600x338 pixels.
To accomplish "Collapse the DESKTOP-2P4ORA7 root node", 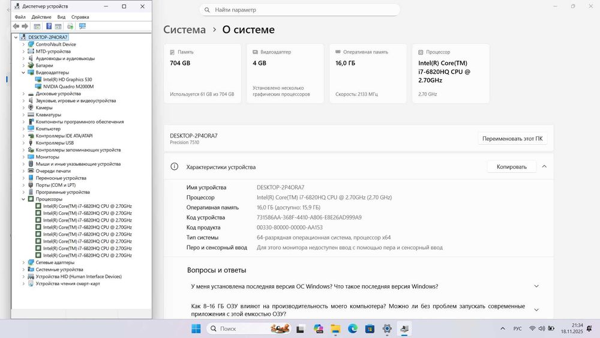I will pos(16,37).
